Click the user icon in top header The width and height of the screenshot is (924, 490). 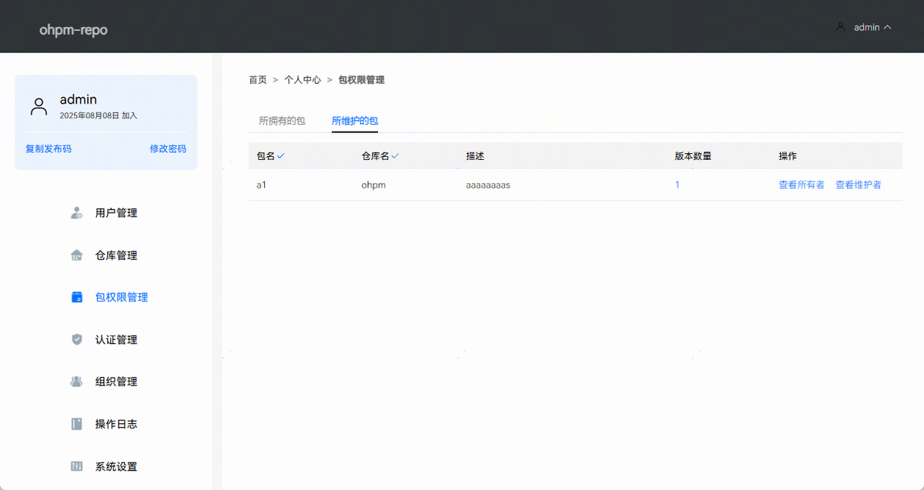pos(840,27)
